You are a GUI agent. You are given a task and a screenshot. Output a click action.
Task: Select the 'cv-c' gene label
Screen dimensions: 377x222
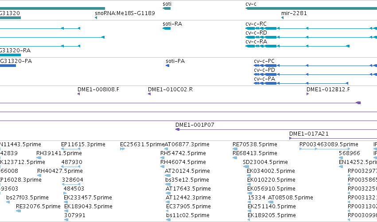[251, 4]
